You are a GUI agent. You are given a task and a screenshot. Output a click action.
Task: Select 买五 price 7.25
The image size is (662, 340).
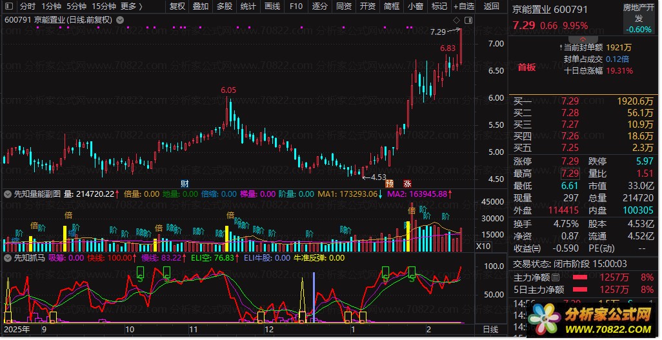[x=570, y=148]
